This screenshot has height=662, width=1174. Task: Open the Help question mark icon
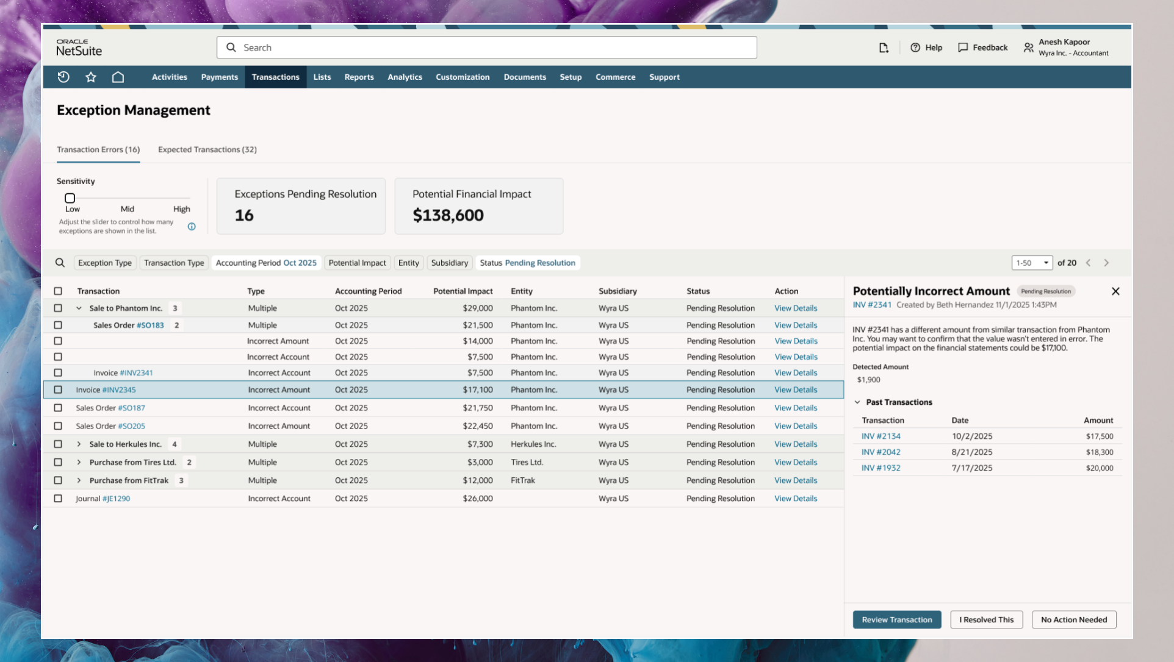click(x=915, y=48)
